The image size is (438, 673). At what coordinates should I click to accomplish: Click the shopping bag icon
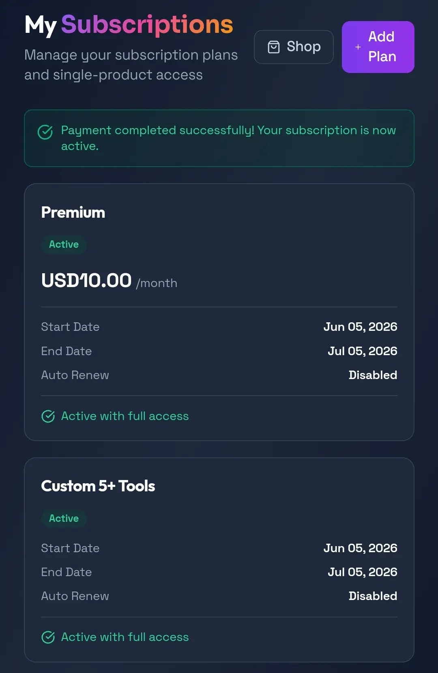click(x=274, y=47)
